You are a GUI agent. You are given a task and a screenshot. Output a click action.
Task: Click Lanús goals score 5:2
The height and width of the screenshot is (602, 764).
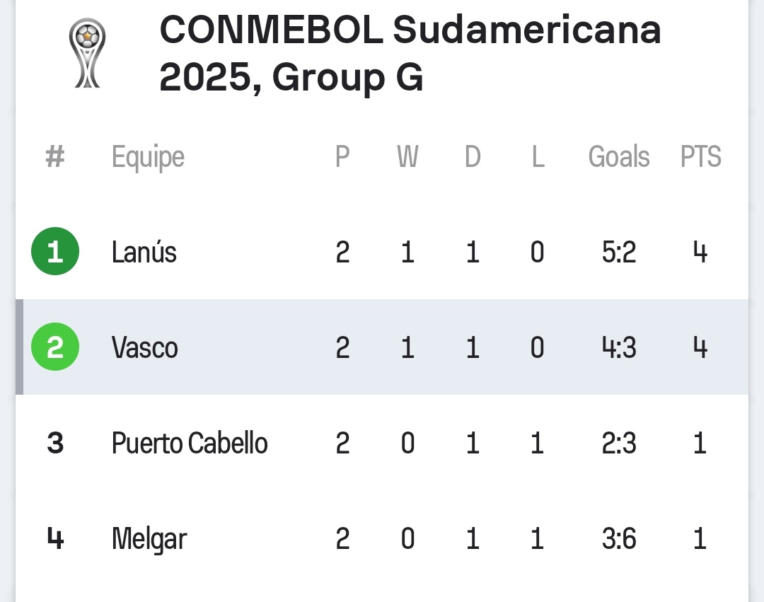click(x=619, y=252)
